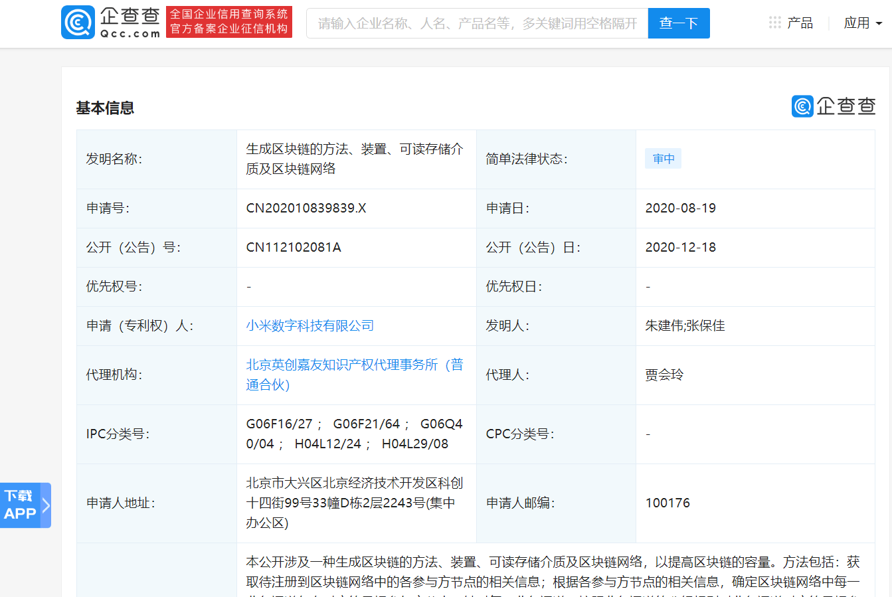Open the 应用 dropdown arrow
This screenshot has height=597, width=892.
[879, 23]
